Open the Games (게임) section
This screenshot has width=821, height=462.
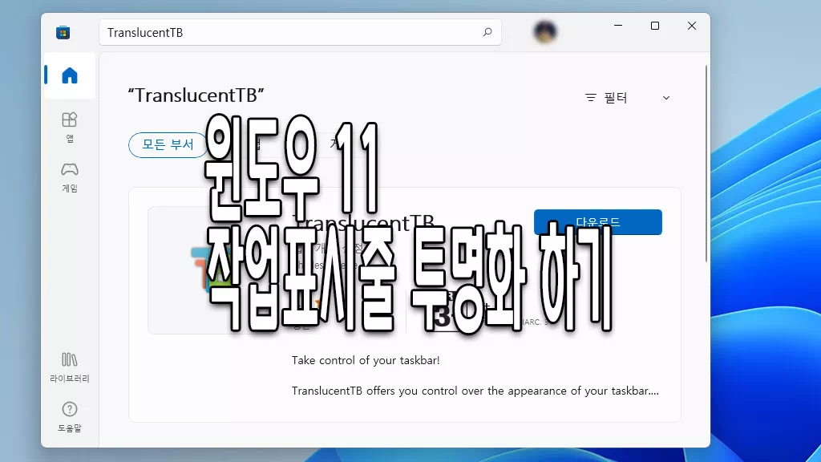point(70,176)
